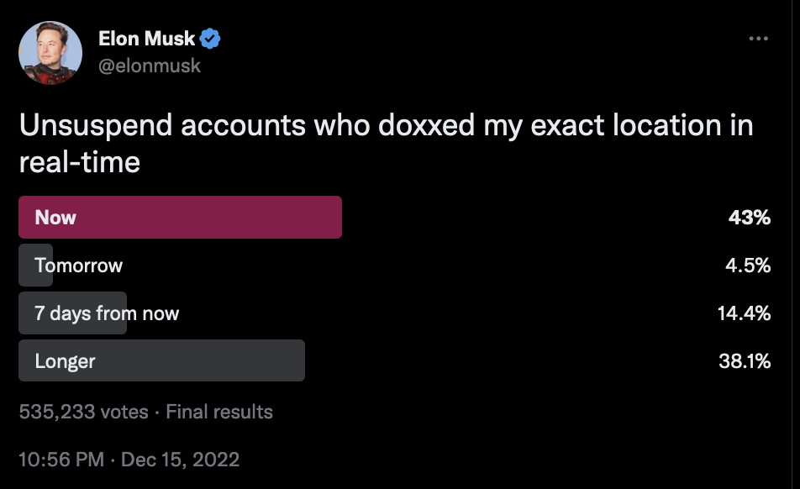Open the three-dot more options menu
This screenshot has height=489, width=800.
click(758, 39)
